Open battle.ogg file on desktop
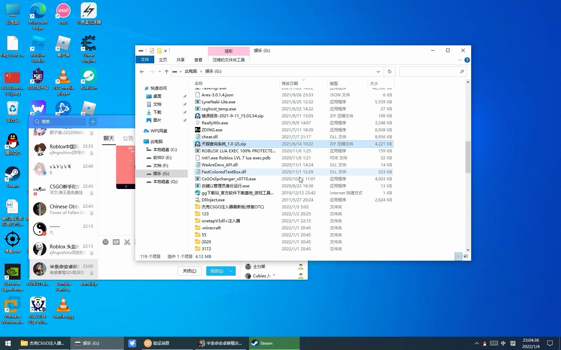561x350 pixels. coord(63,308)
